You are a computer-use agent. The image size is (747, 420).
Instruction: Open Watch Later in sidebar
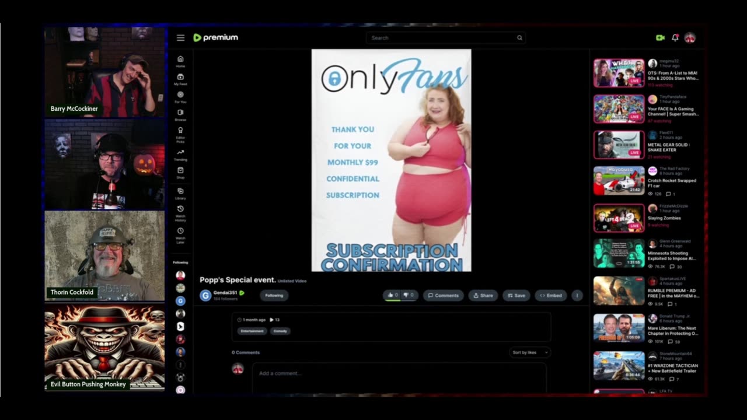point(180,235)
